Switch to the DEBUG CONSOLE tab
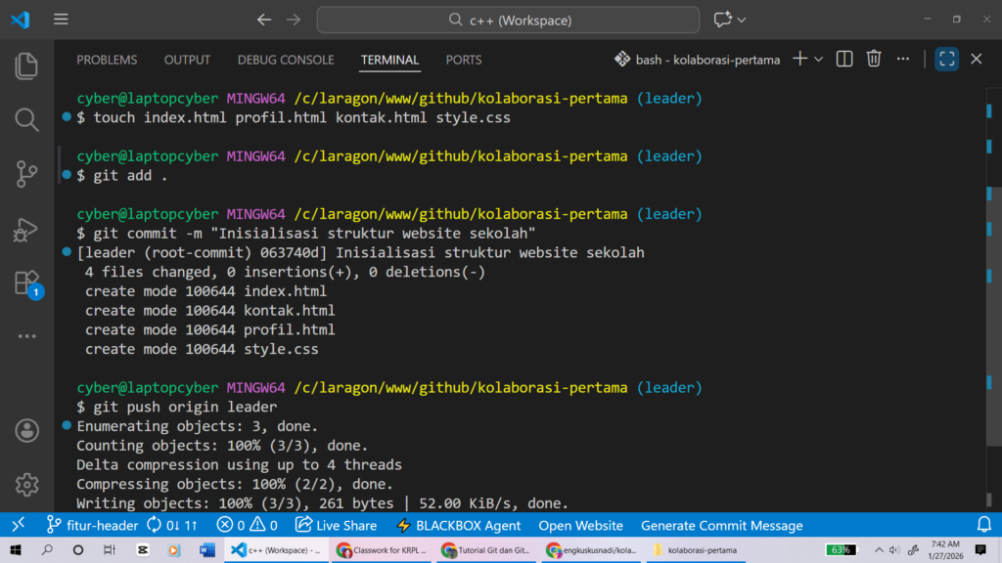This screenshot has height=563, width=1002. 286,60
